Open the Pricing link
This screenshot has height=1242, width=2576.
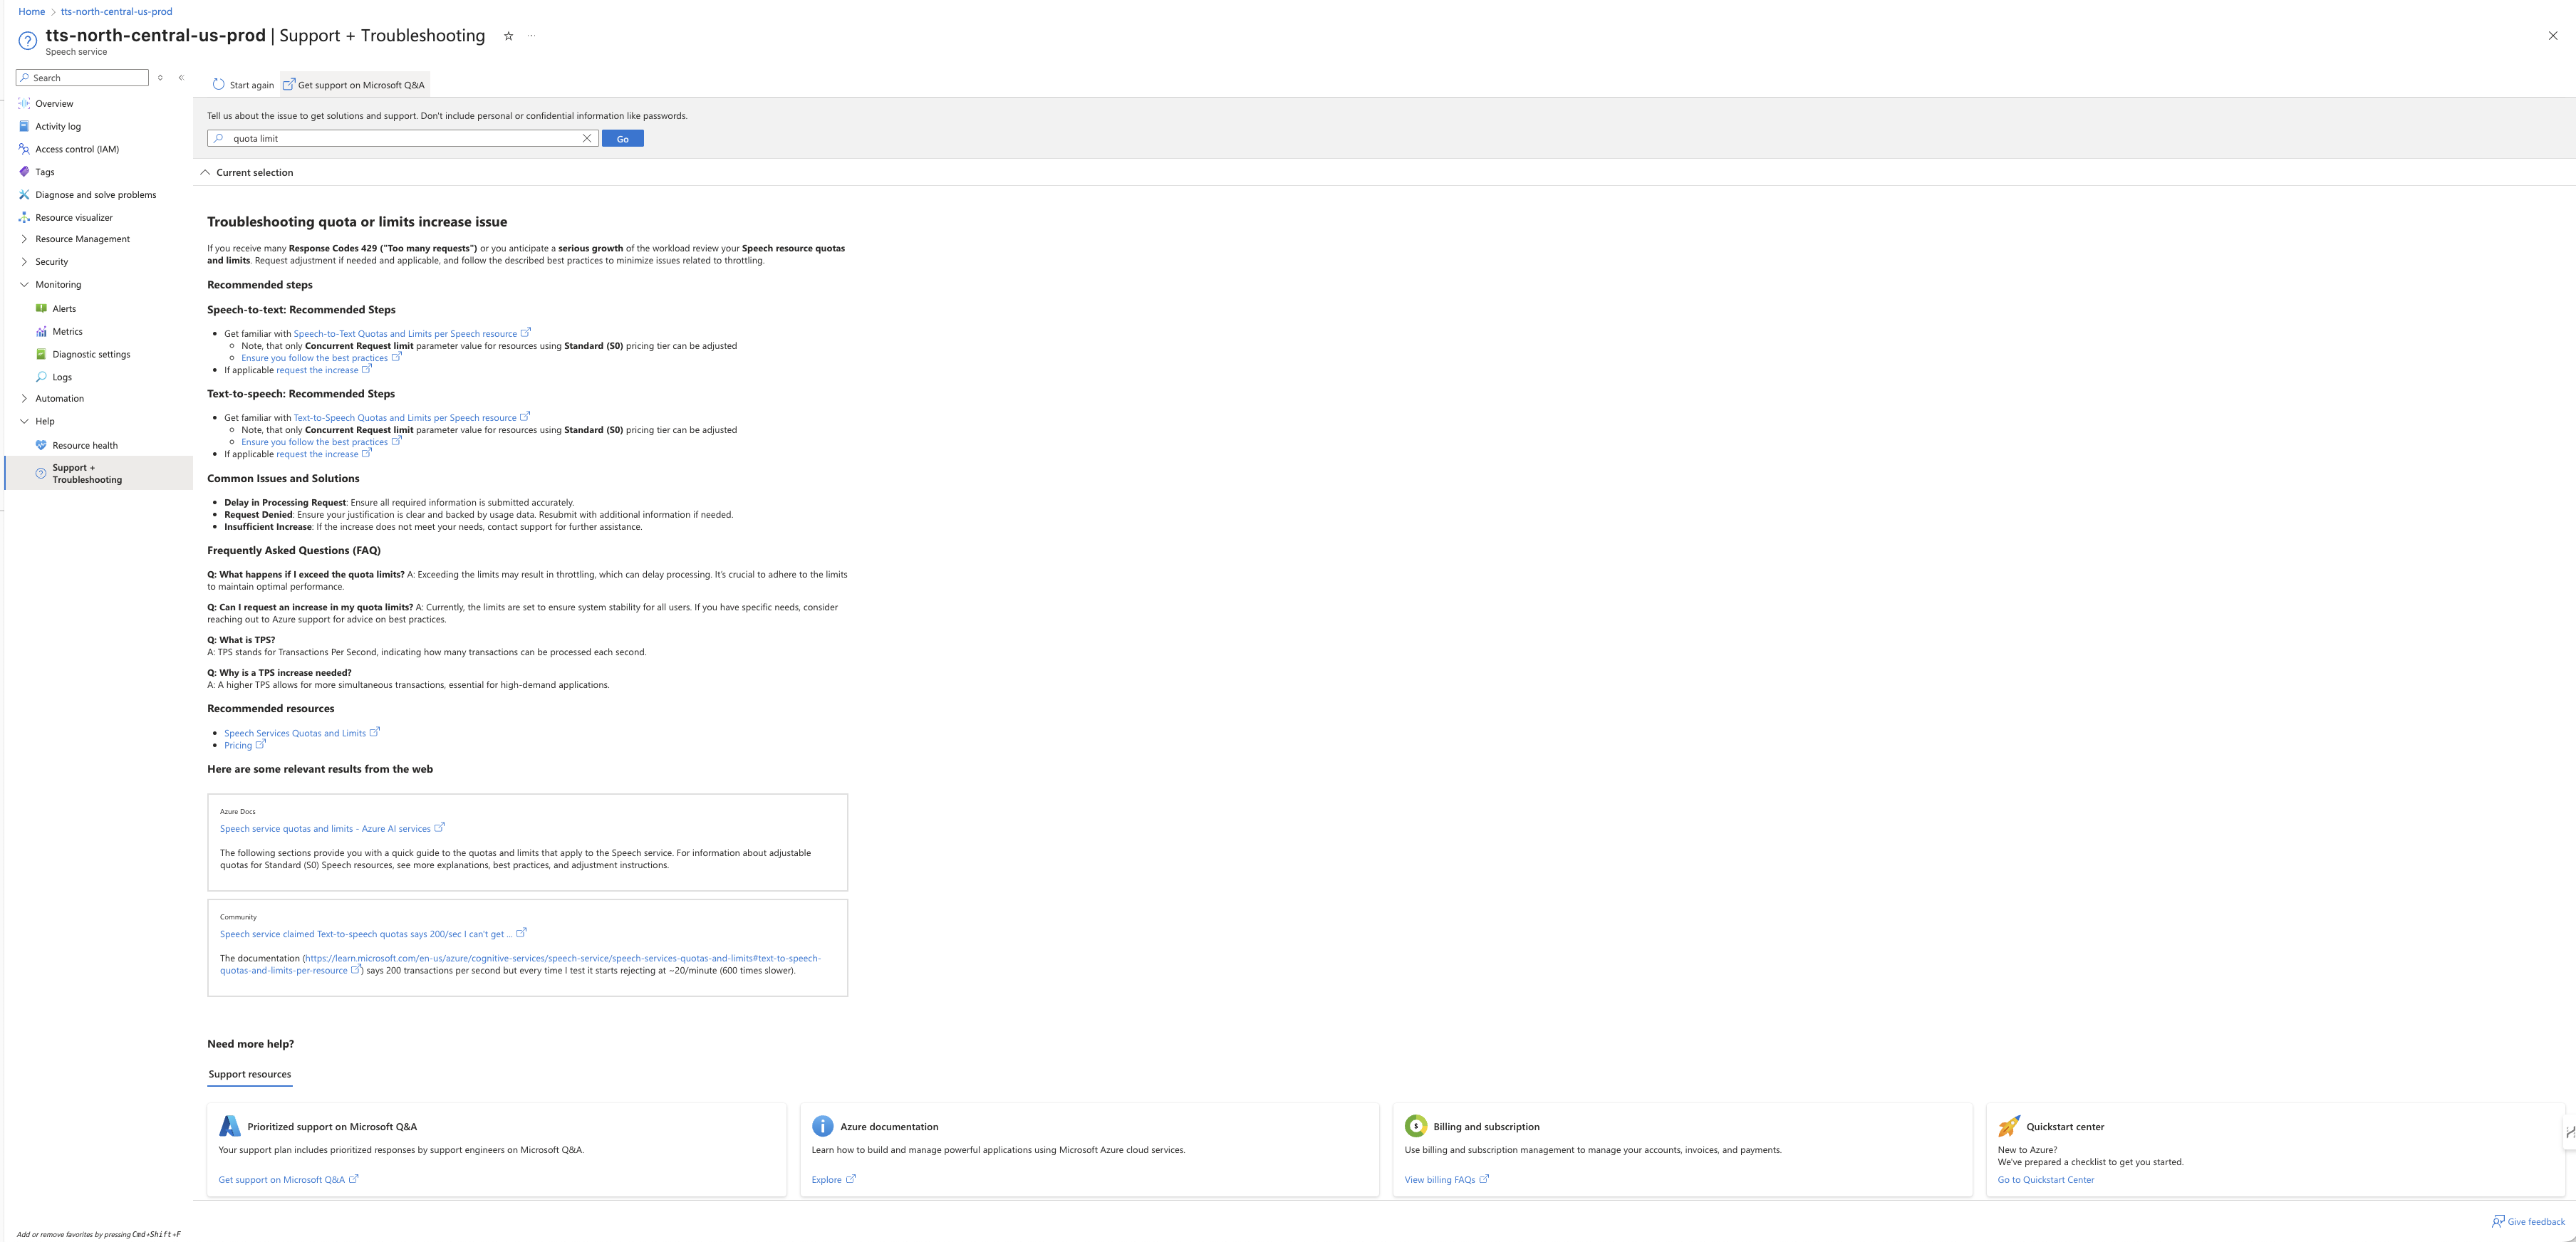tap(238, 745)
